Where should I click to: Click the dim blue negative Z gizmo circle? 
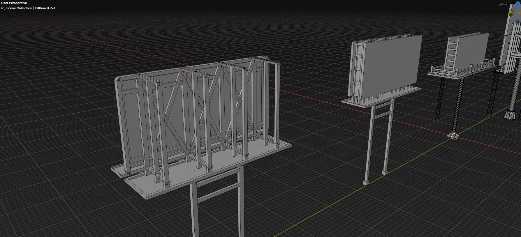coord(518,22)
